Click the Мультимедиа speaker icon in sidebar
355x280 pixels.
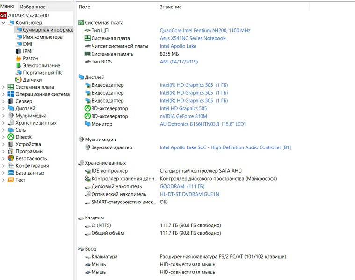[11, 116]
